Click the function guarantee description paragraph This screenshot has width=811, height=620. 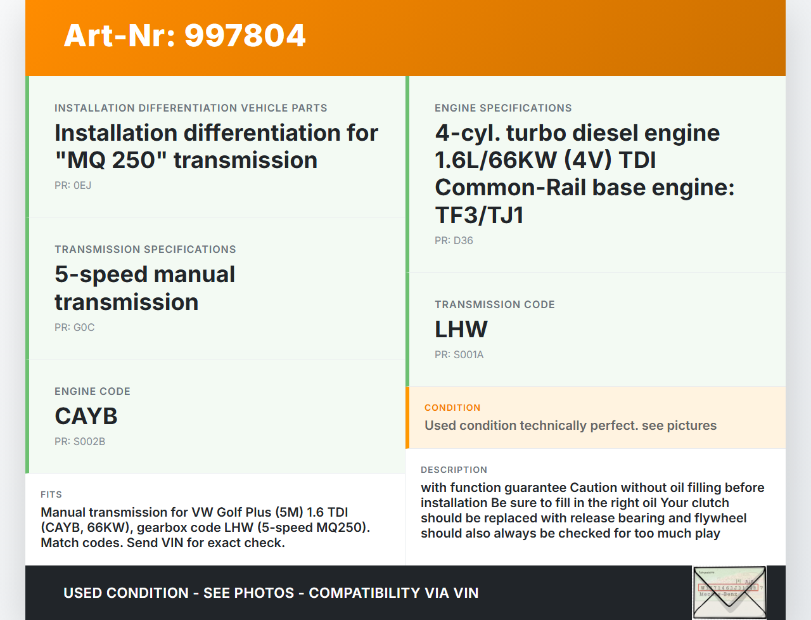point(592,510)
